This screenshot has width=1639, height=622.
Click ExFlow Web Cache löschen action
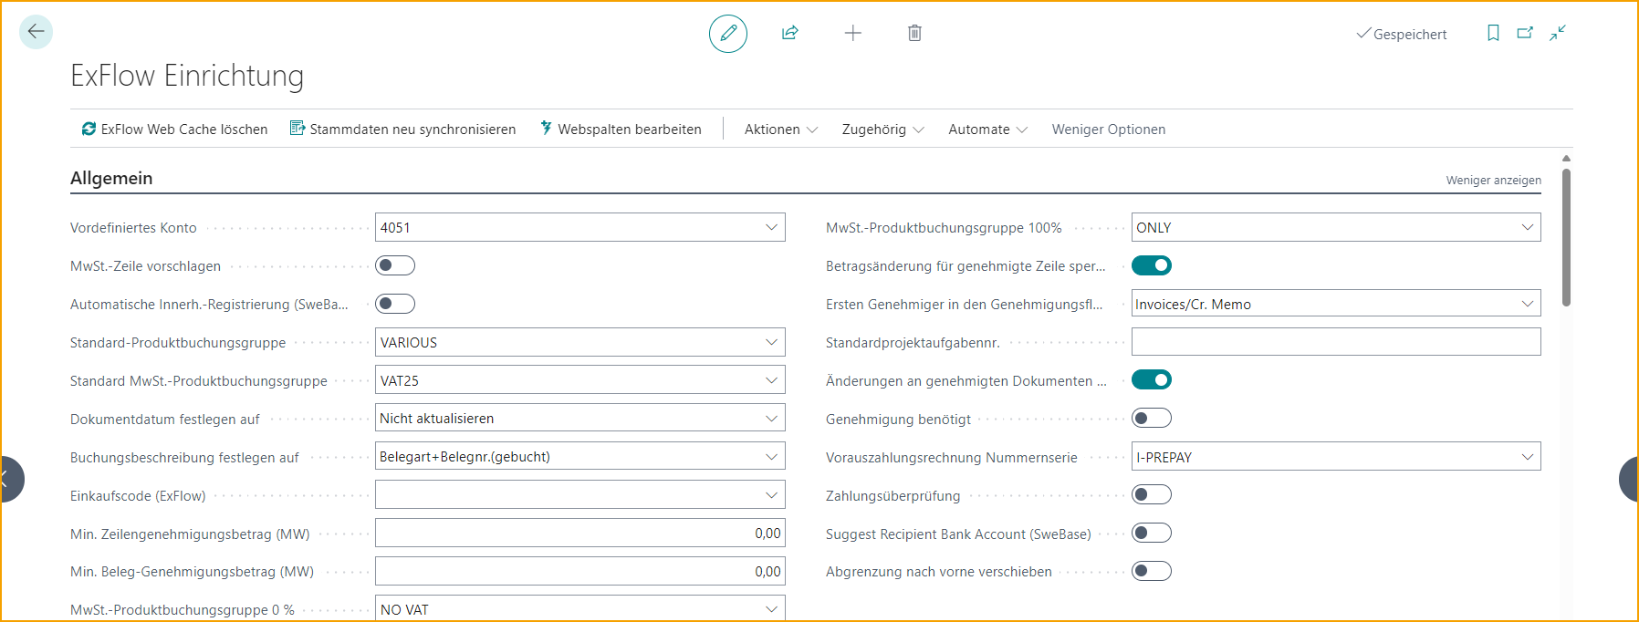click(175, 130)
